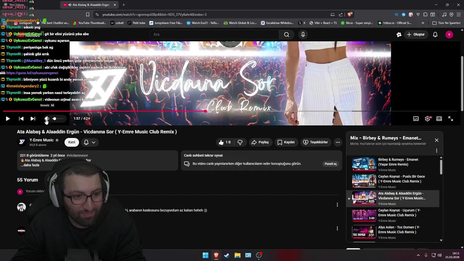Click the Teşekkürler thanks button
The image size is (464, 261).
point(315,142)
